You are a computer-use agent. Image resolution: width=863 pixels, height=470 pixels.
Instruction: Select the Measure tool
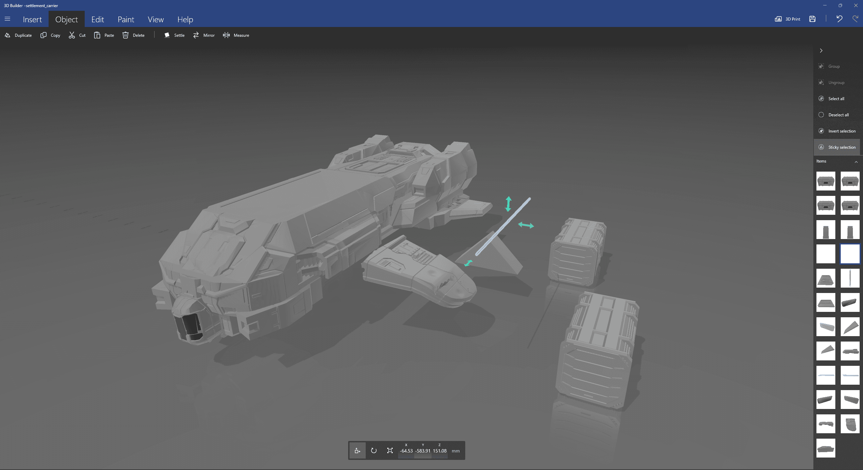(x=236, y=35)
